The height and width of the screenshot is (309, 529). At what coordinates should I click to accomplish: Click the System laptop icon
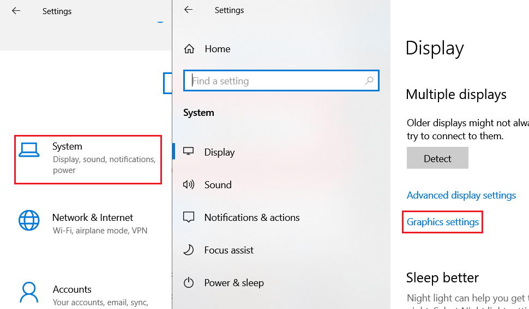pos(29,150)
